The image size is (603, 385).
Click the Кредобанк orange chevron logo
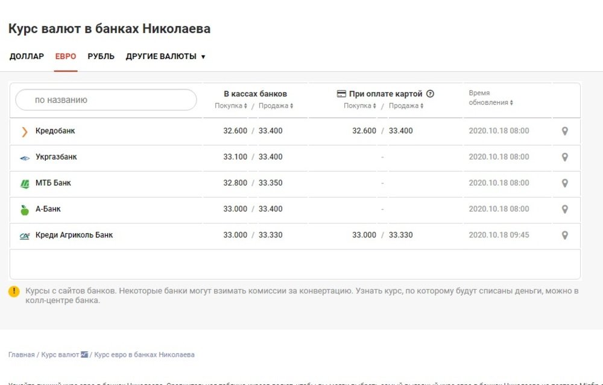(x=25, y=132)
